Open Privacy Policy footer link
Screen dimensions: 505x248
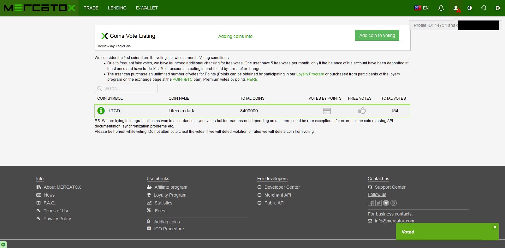point(57,219)
